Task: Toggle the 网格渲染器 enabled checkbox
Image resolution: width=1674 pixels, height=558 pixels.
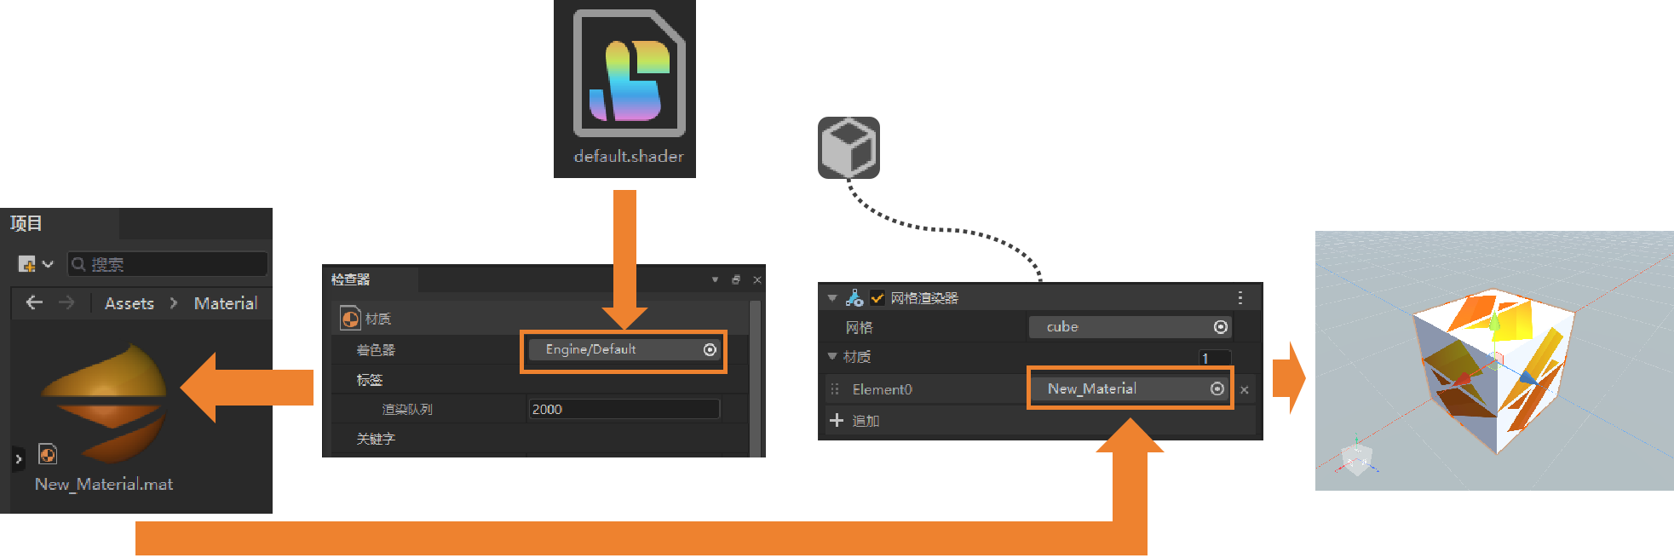Action: pyautogui.click(x=877, y=298)
